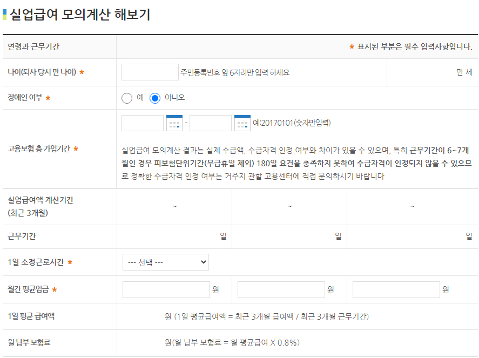Click the required fields notice text
479x358 pixels.
(x=411, y=47)
